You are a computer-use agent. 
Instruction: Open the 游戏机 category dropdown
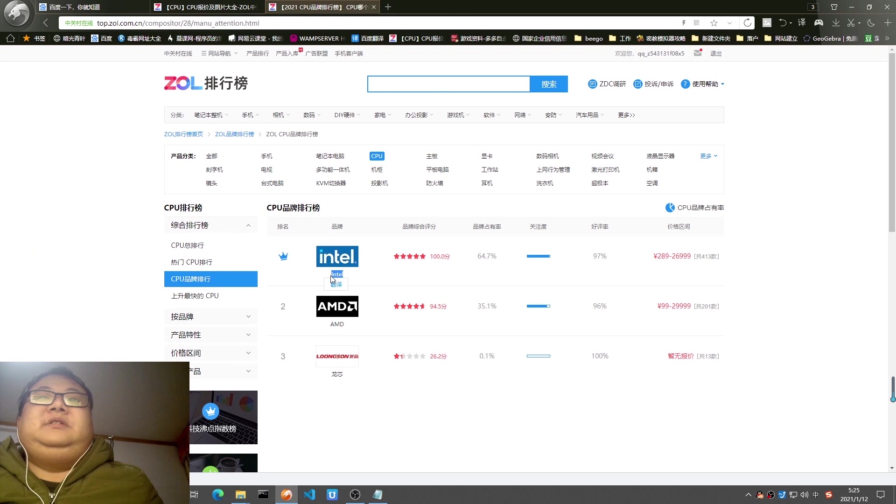tap(458, 115)
